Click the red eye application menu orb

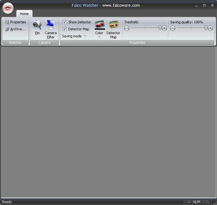point(8,8)
